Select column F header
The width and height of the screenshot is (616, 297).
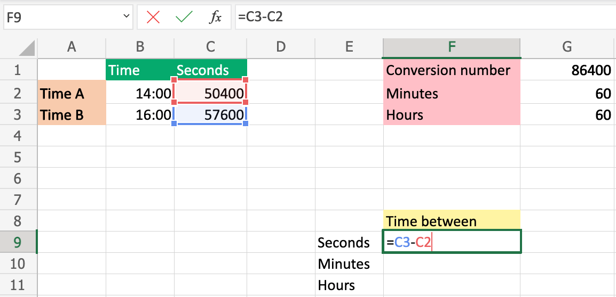tap(452, 47)
